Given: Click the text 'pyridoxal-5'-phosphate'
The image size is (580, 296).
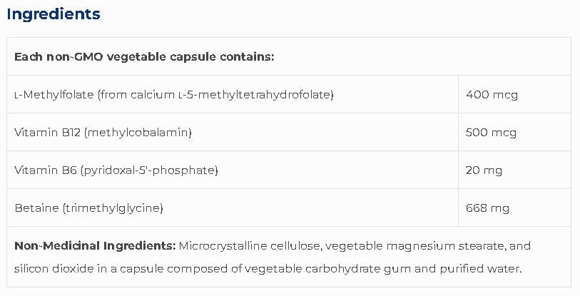Looking at the screenshot, I should 149,170.
